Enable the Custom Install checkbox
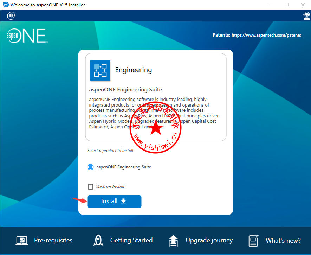Viewport: 311px width, 255px height. (90, 187)
